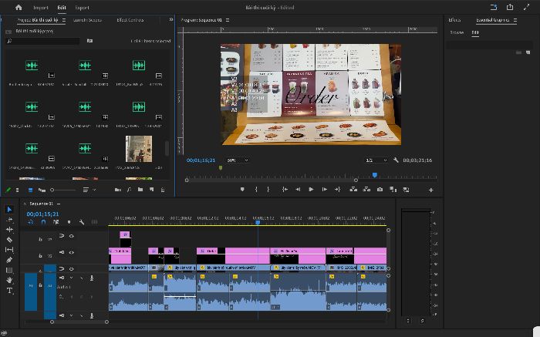Screen dimensions: 540x337
Task: Click Mark Out button in Program monitor
Action: [268, 190]
